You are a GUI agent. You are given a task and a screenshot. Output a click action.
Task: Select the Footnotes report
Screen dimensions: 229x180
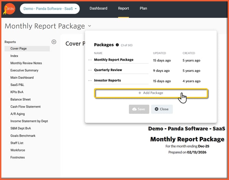pos(17,157)
